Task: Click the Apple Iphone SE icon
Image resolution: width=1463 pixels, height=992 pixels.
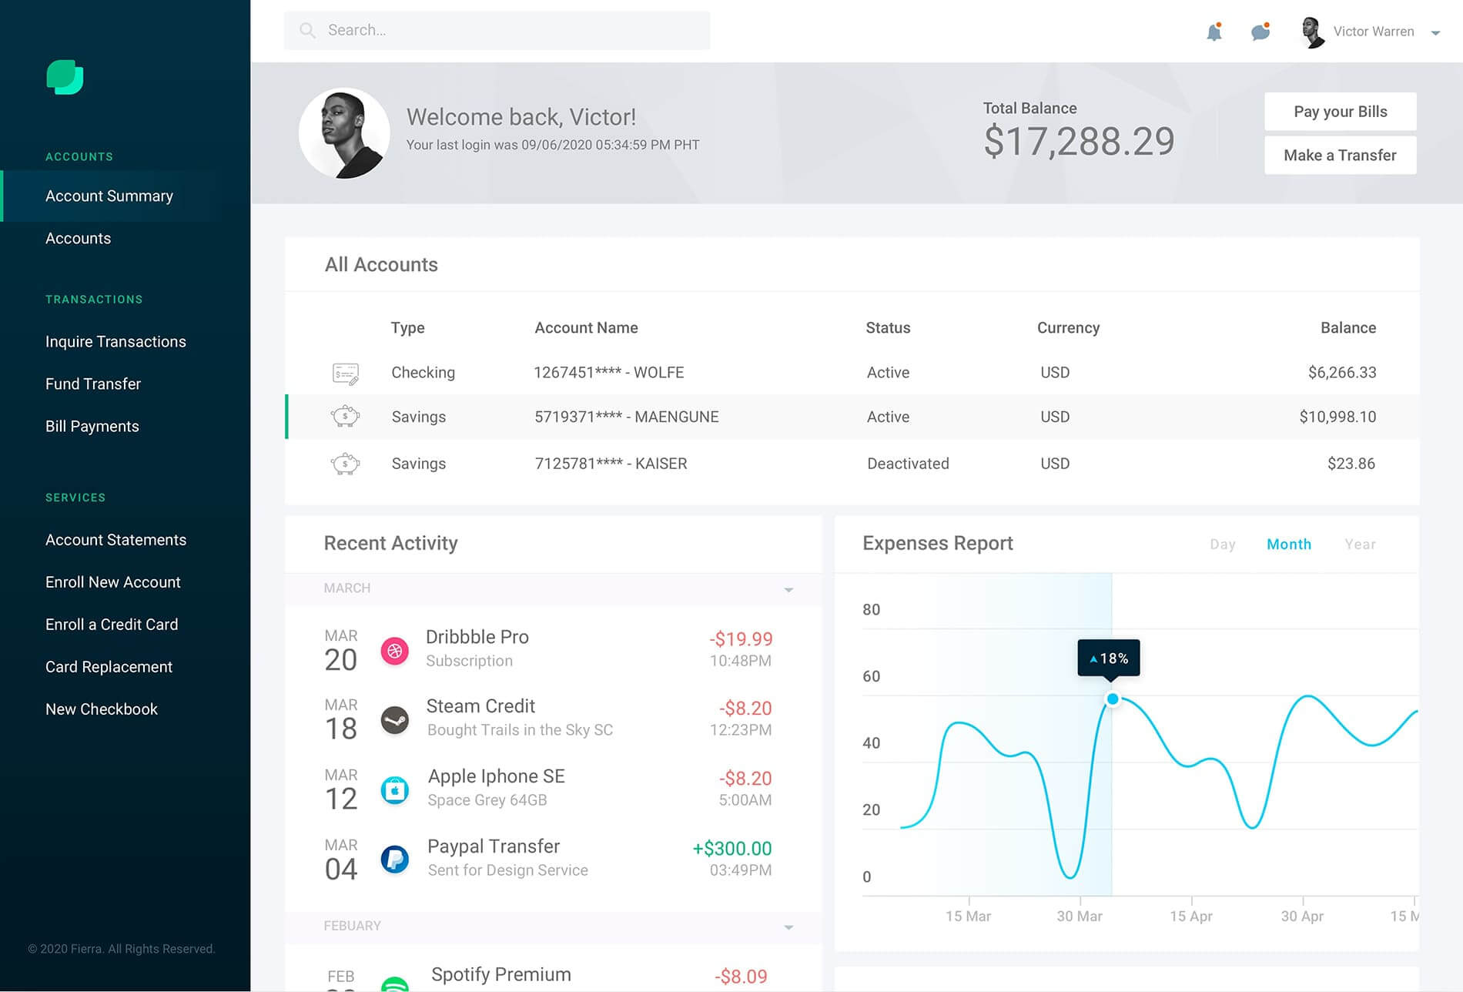Action: coord(395,789)
